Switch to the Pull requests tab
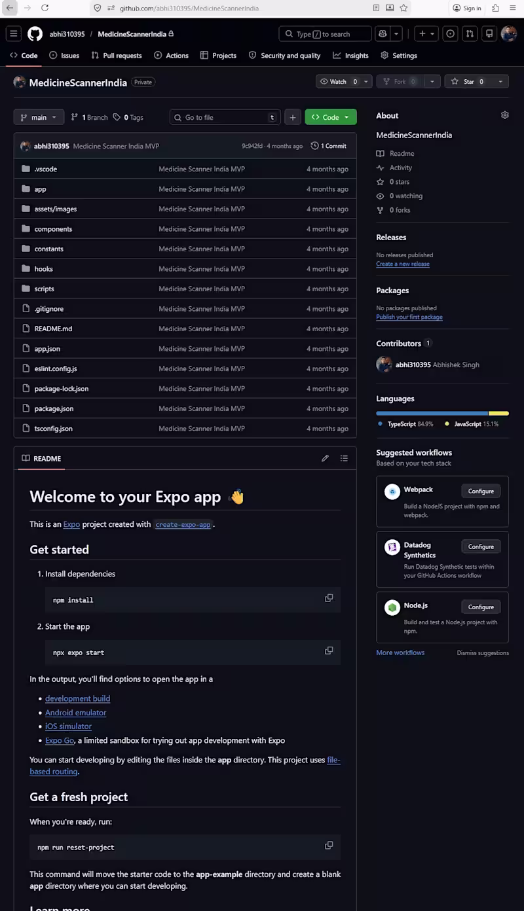This screenshot has width=524, height=911. point(117,56)
